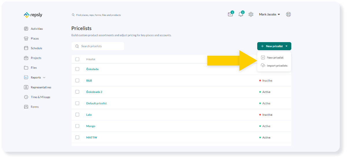
Task: Click the Pricelist column header
Action: [91, 59]
